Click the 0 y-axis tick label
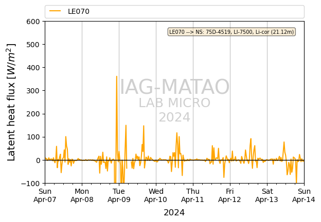 38,160
